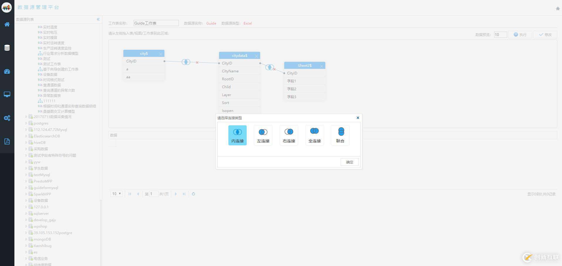Expand the mongoDB node
The width and height of the screenshot is (562, 266).
(26, 239)
